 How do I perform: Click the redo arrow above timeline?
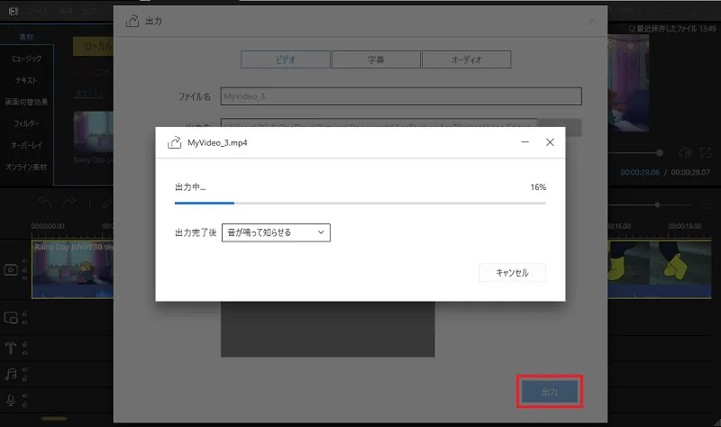point(69,203)
